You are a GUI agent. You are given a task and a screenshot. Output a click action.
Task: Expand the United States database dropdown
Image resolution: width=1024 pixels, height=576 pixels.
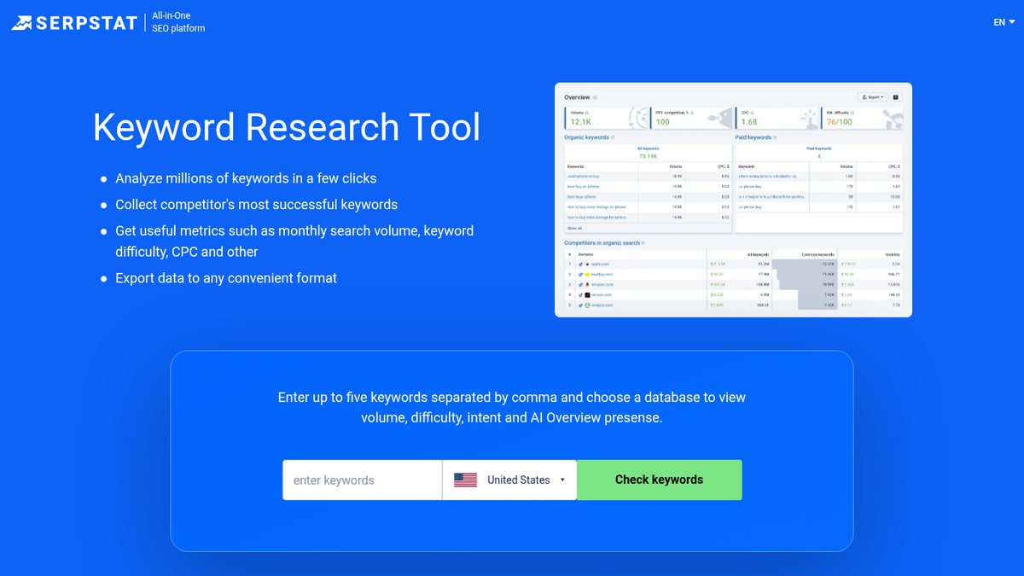[509, 480]
